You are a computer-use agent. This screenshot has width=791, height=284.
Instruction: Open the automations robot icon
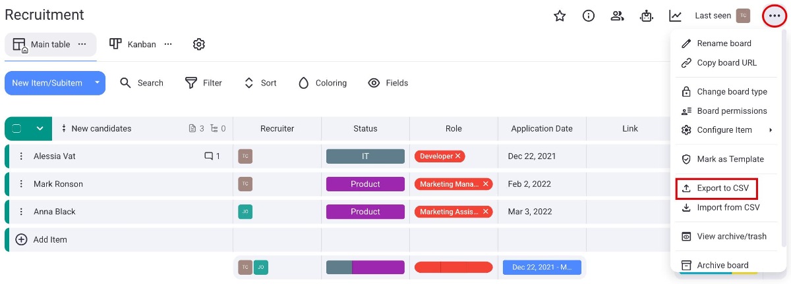point(646,16)
